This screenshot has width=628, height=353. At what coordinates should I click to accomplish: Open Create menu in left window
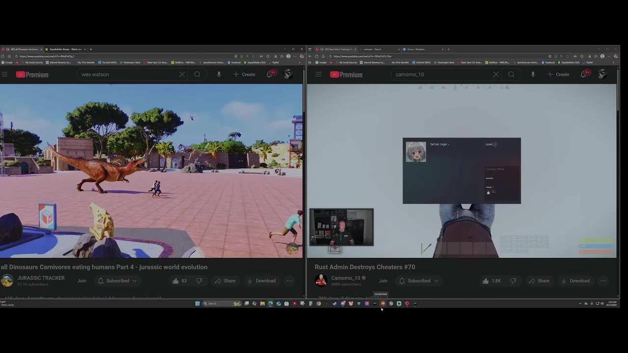tap(244, 75)
